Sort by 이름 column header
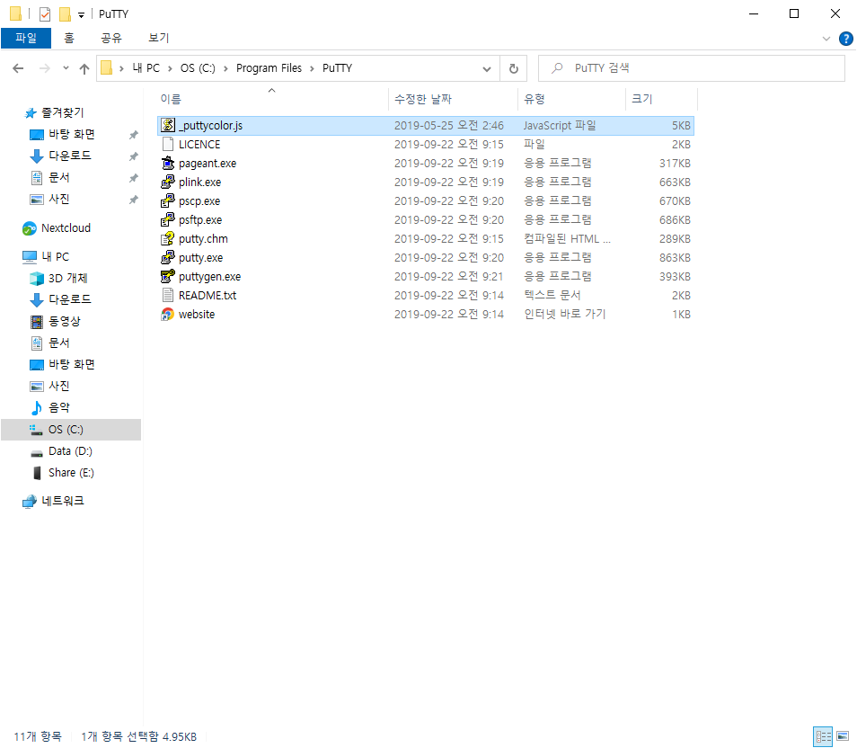This screenshot has height=748, width=857. pos(271,99)
